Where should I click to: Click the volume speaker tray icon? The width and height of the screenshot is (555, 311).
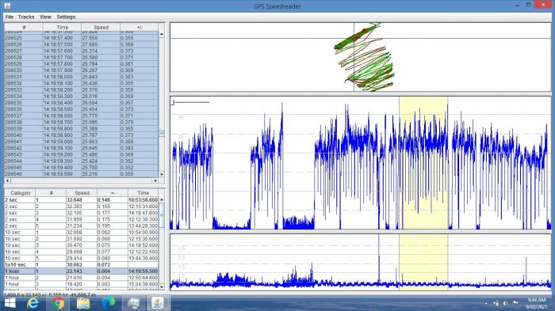click(x=506, y=303)
